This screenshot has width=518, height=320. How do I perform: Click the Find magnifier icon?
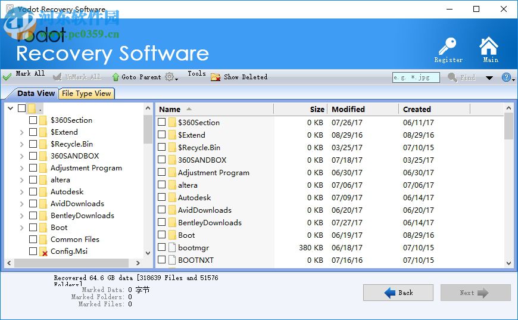(x=453, y=77)
